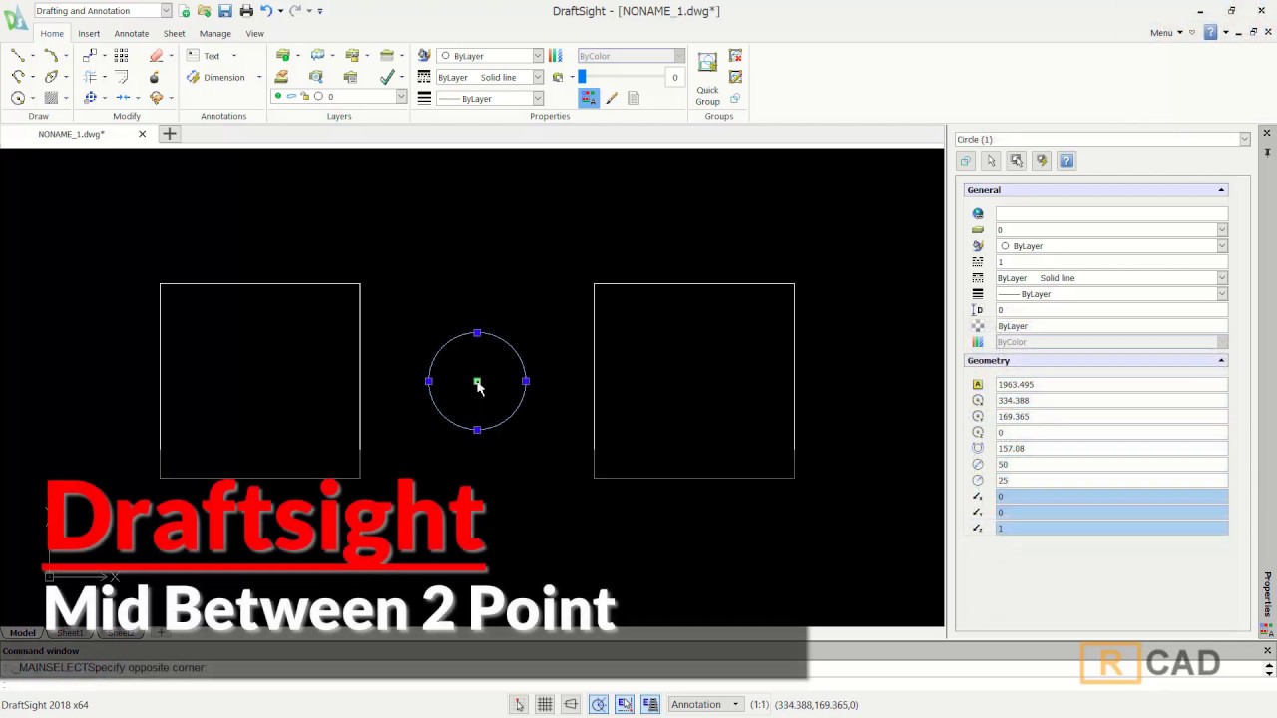
Task: Toggle ETrack in status bar
Action: click(x=650, y=705)
